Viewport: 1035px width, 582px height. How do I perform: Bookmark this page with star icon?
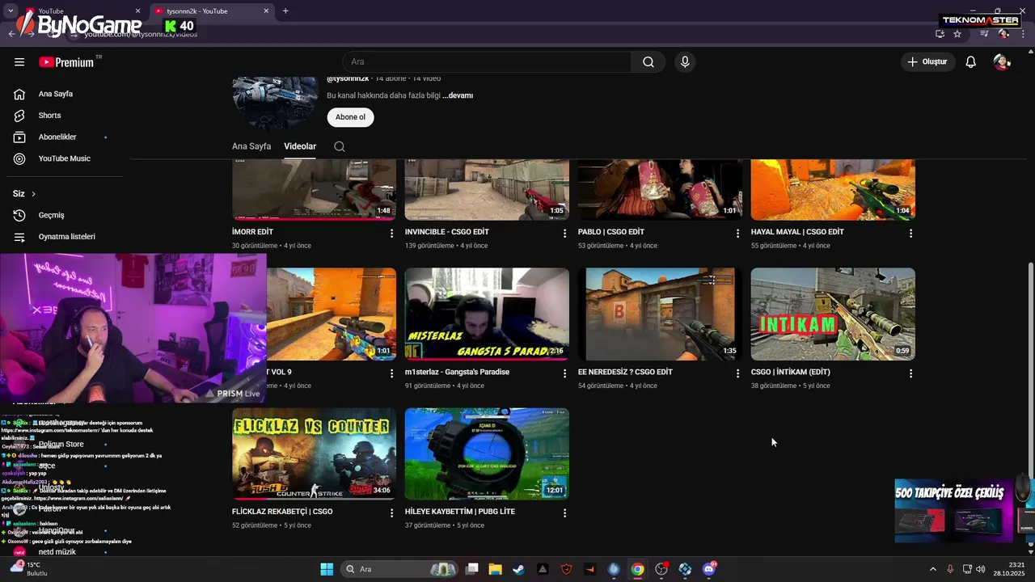[x=957, y=34]
